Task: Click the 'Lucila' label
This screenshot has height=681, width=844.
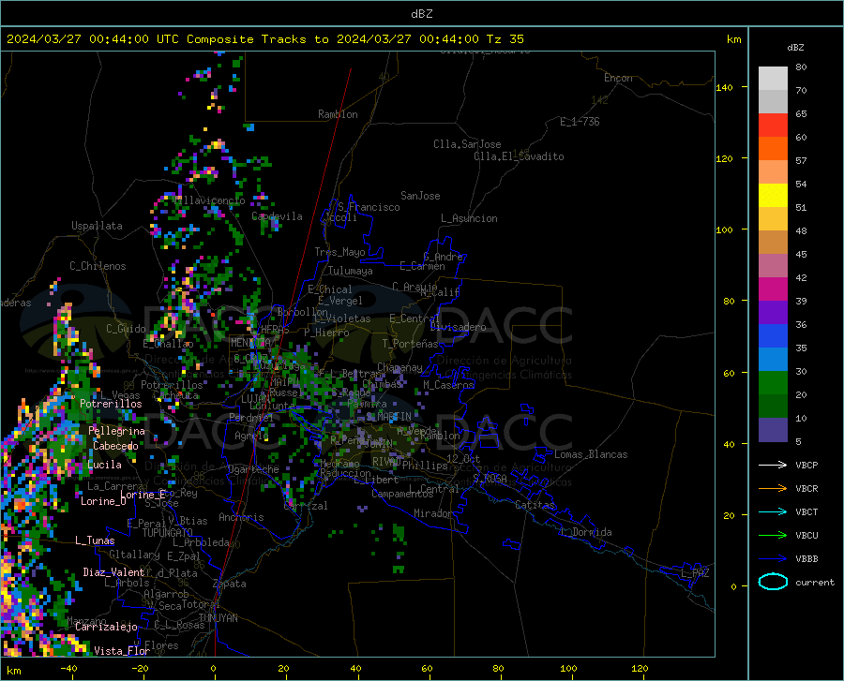Action: 104,465
